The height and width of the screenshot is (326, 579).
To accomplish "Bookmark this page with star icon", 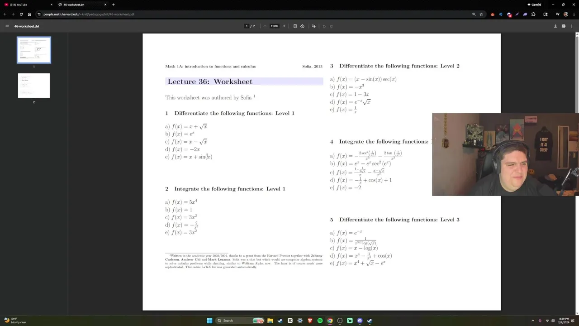I will (x=481, y=14).
